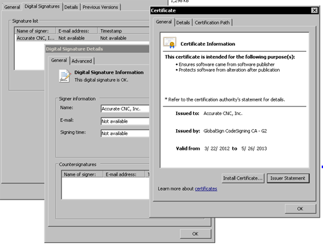Image resolution: width=323 pixels, height=248 pixels.
Task: Click the signer Name field
Action: tap(125, 108)
